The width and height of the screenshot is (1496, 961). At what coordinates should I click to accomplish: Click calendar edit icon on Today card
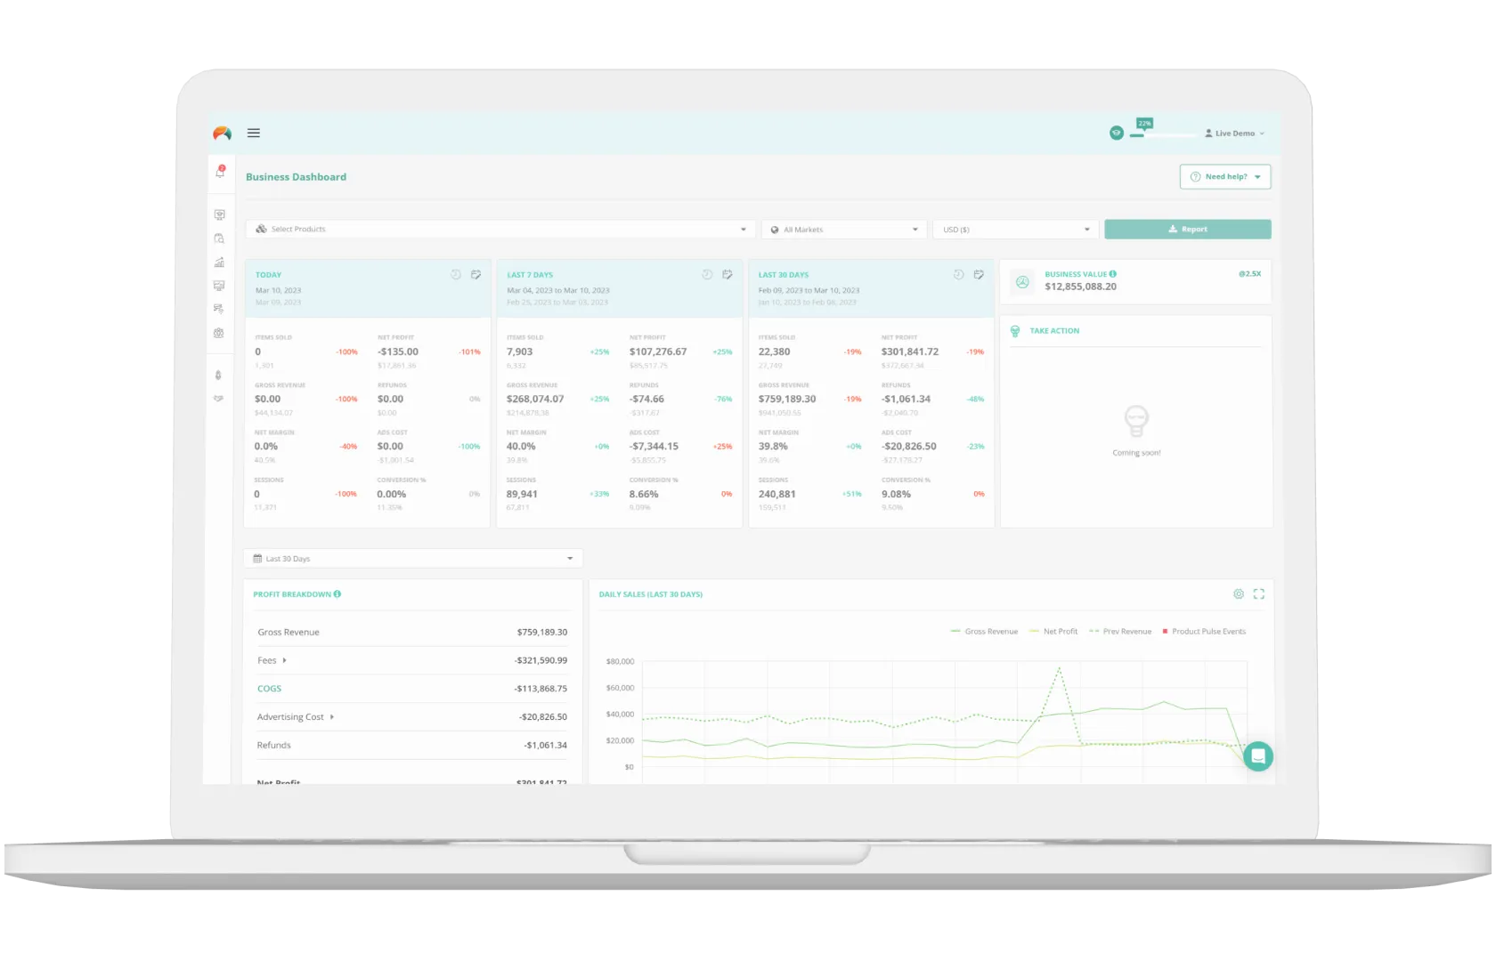[476, 275]
